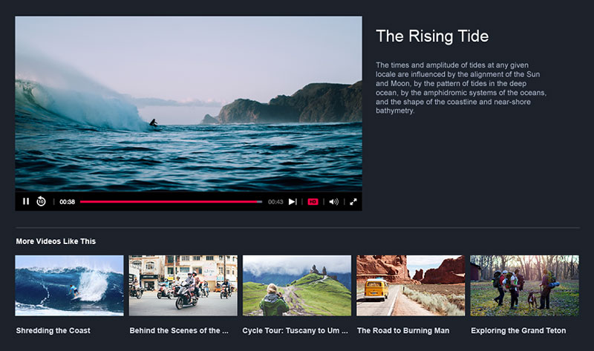The image size is (594, 351).
Task: Click the 00:43 duration label
Action: (275, 202)
